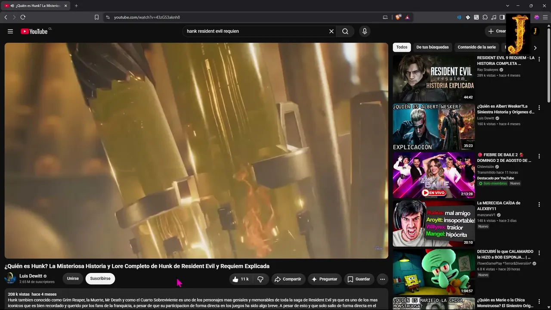Open options for RESIDENT EVIL 9 REQUIEM video
Image resolution: width=551 pixels, height=310 pixels.
[x=539, y=59]
